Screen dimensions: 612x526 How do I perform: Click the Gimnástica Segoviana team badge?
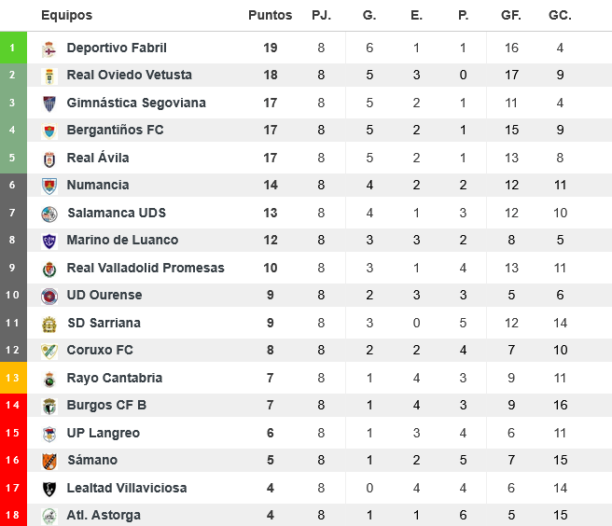(49, 104)
